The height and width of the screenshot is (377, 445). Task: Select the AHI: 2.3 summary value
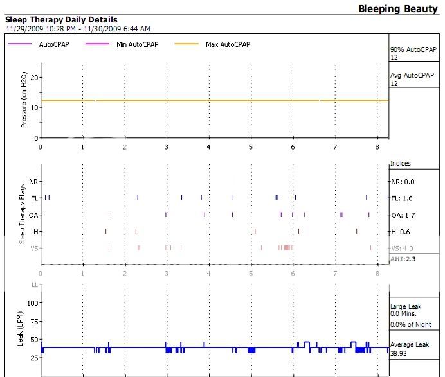[403, 259]
